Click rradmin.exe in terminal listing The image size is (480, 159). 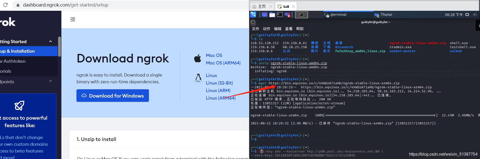[x=401, y=47]
